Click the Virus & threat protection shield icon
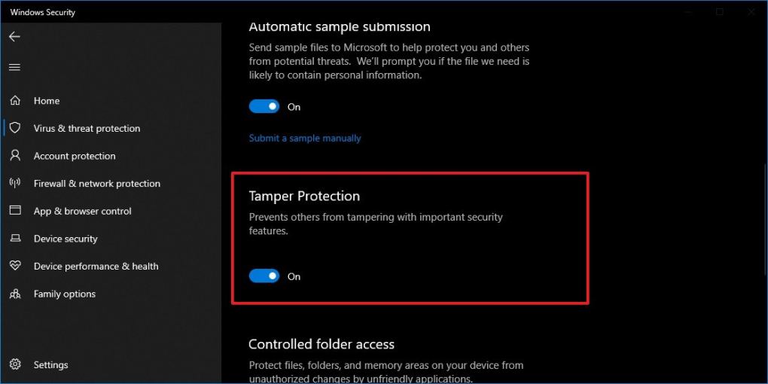The image size is (768, 384). [x=15, y=128]
